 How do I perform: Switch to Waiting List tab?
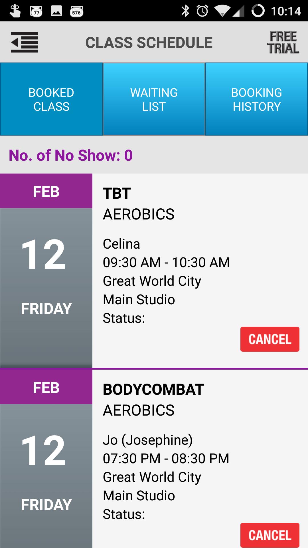pyautogui.click(x=154, y=99)
